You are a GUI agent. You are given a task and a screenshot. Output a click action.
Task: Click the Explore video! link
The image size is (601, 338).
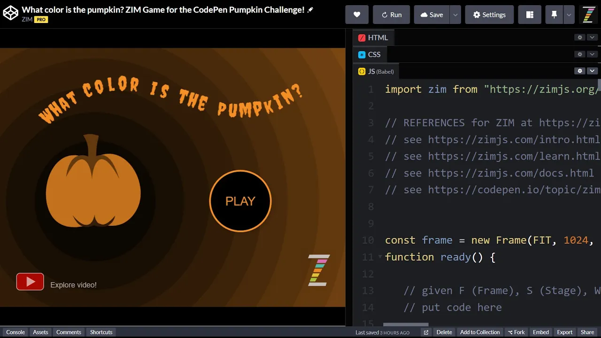coord(73,285)
